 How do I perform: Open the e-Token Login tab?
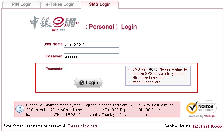[x=60, y=5]
